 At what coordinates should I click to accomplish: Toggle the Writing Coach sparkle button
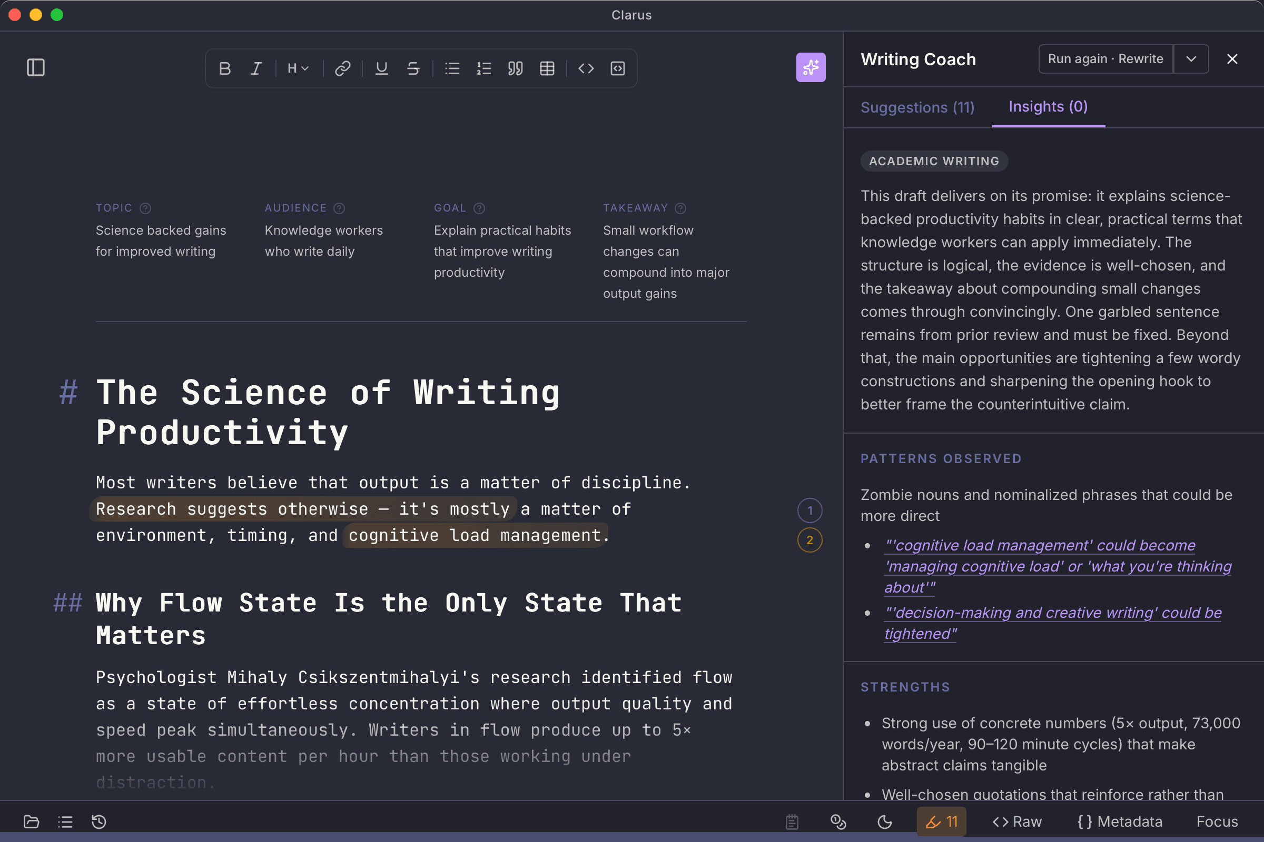(x=811, y=68)
